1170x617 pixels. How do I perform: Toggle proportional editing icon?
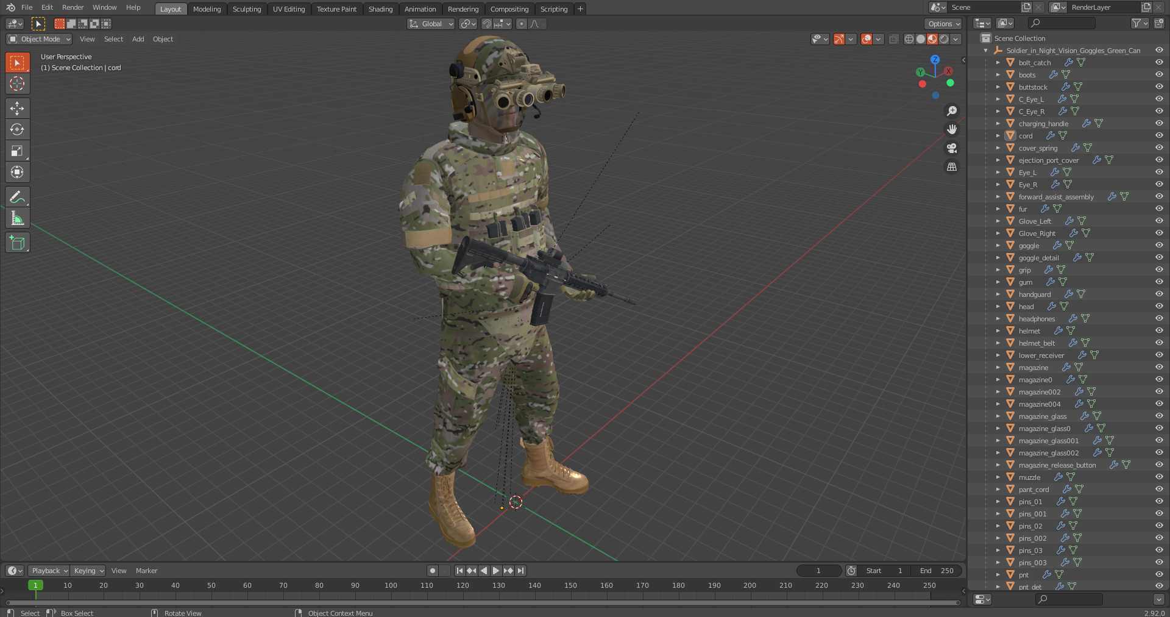click(522, 24)
